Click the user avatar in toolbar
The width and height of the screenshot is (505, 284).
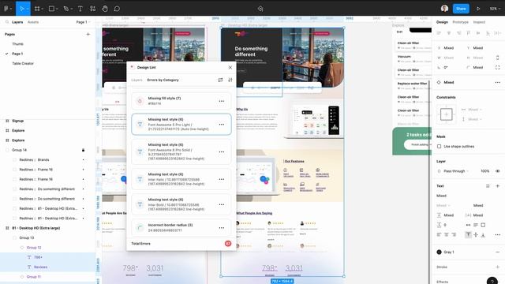pos(444,9)
